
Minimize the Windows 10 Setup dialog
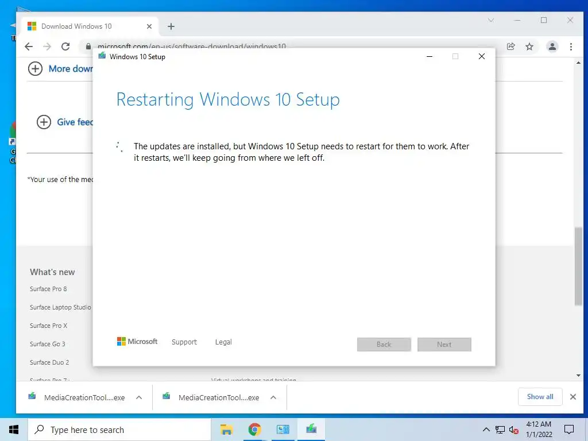pyautogui.click(x=430, y=57)
